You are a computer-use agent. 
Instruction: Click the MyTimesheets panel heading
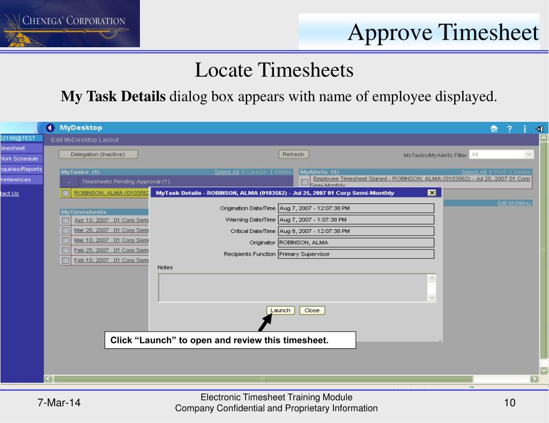[84, 212]
